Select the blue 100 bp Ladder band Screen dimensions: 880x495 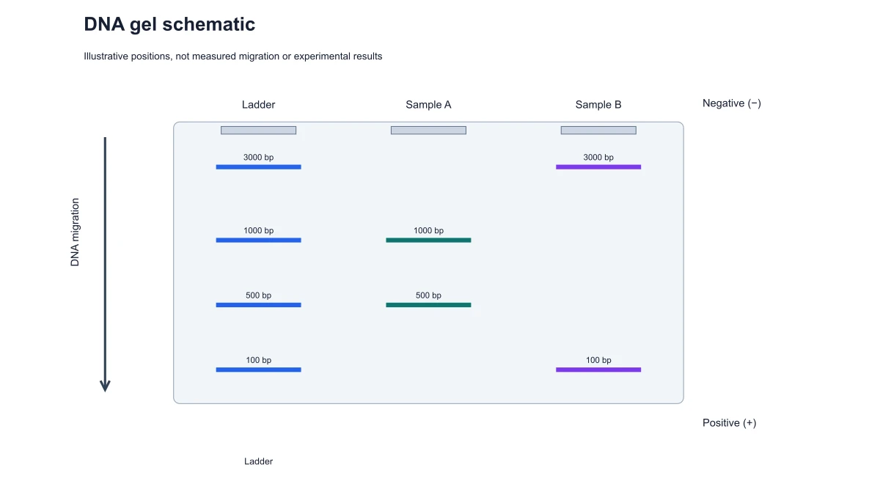click(258, 370)
